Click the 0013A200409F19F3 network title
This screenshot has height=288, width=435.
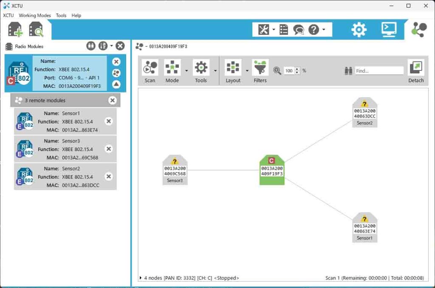168,47
